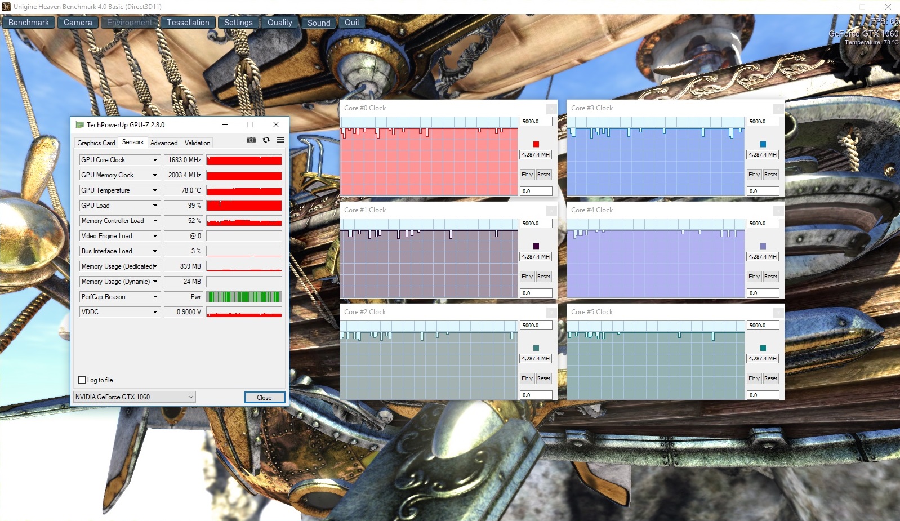Click the Core #3 Clock 0.0 minimum field

[763, 192]
